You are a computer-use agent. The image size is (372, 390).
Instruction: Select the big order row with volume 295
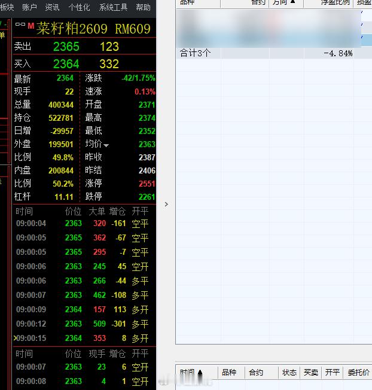[x=84, y=252]
